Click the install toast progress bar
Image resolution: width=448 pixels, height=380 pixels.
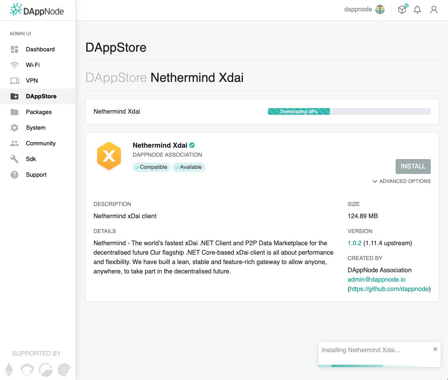[380, 366]
